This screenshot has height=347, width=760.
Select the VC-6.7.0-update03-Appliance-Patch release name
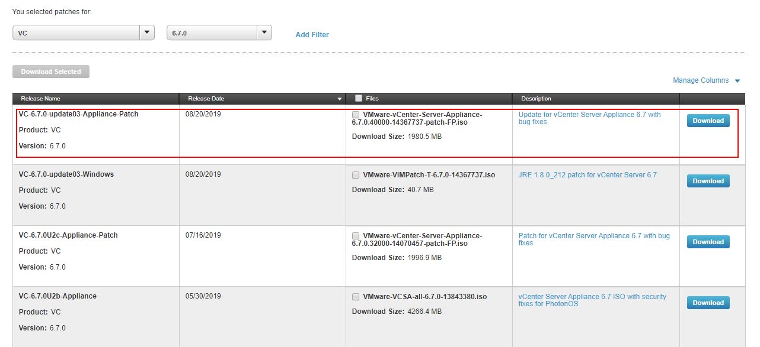point(78,114)
